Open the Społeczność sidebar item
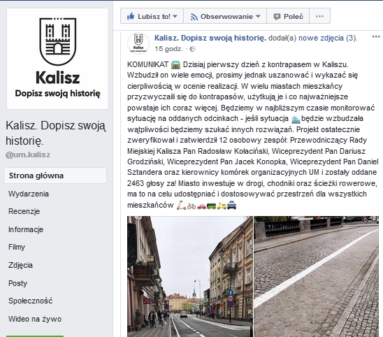Image resolution: width=383 pixels, height=337 pixels. click(x=30, y=301)
